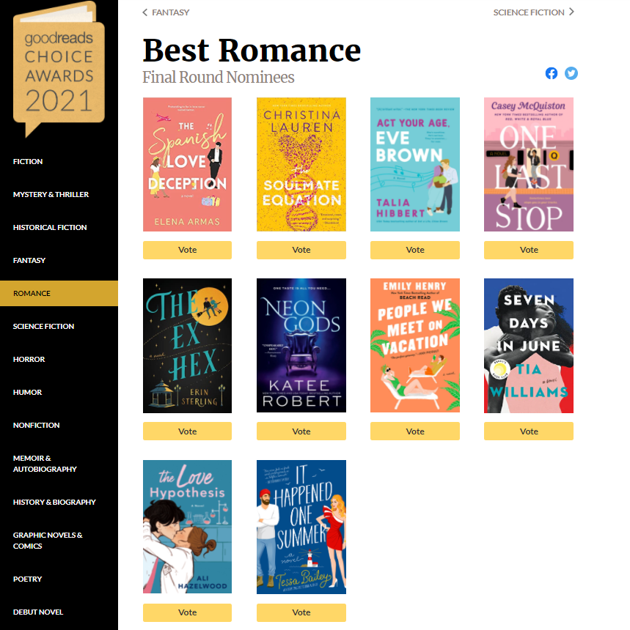
Task: Go to previous category Fantasy
Action: pyautogui.click(x=166, y=12)
